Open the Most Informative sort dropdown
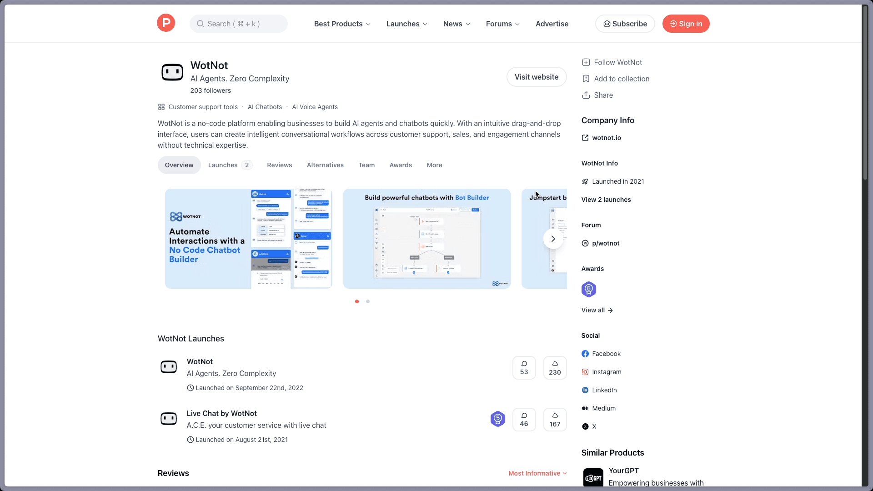Image resolution: width=873 pixels, height=491 pixels. click(x=537, y=473)
